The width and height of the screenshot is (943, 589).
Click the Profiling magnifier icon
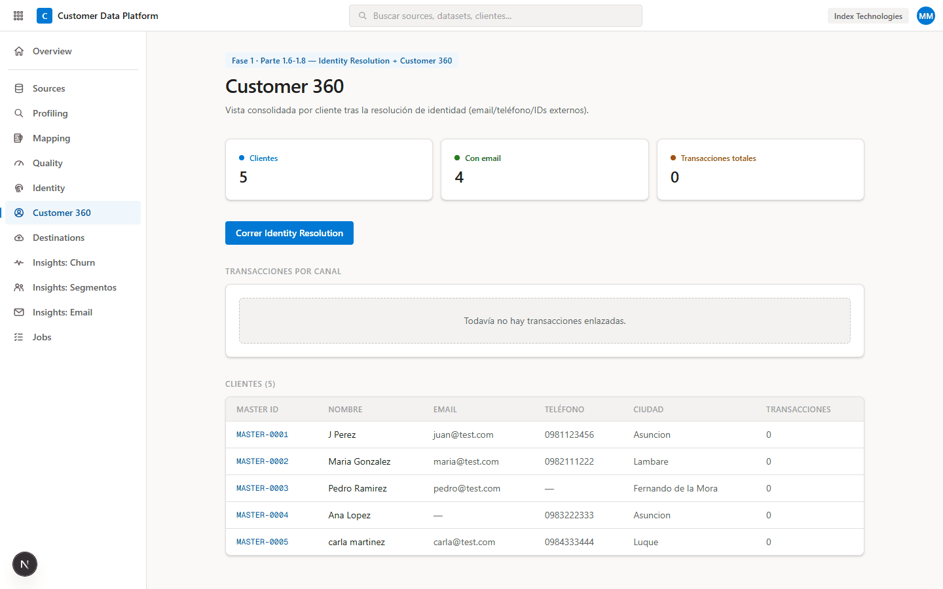(x=19, y=113)
